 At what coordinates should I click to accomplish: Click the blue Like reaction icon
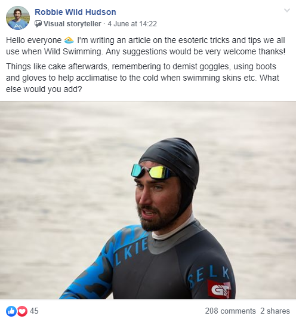pyautogui.click(x=11, y=311)
